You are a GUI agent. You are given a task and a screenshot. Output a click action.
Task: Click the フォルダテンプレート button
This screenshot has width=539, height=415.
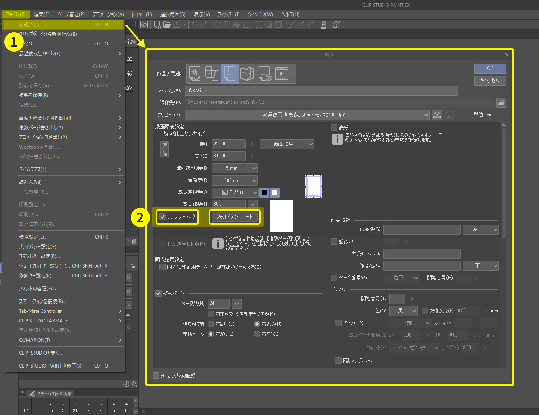(x=235, y=217)
